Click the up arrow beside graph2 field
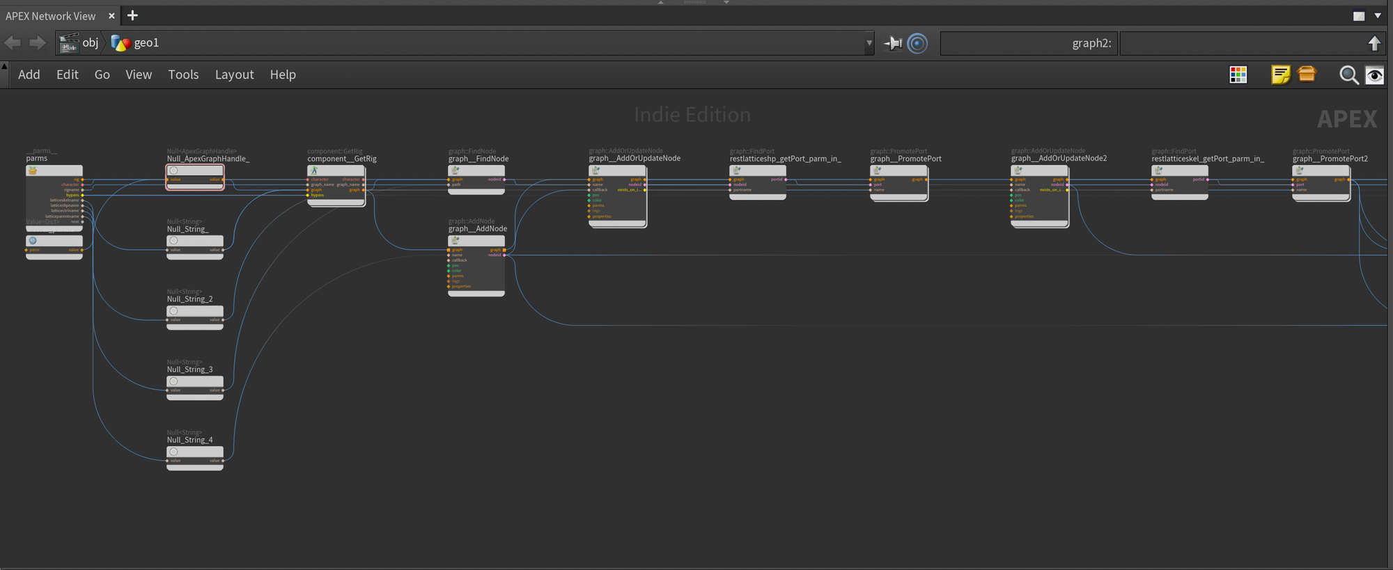Screen dimensions: 1393x570 (1374, 43)
